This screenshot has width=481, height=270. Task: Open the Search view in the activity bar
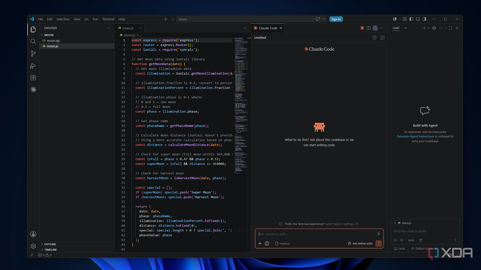pos(33,42)
